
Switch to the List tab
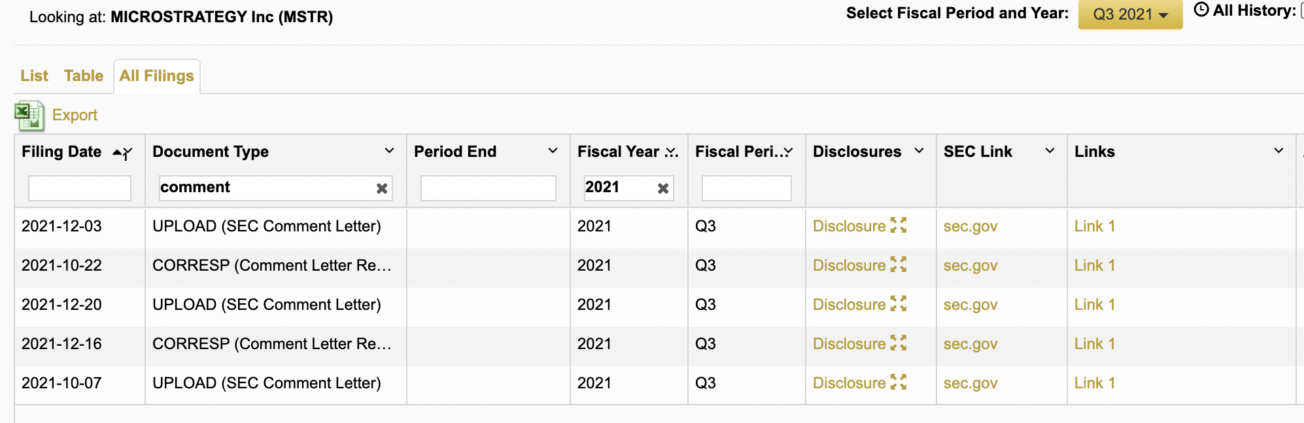[x=34, y=76]
